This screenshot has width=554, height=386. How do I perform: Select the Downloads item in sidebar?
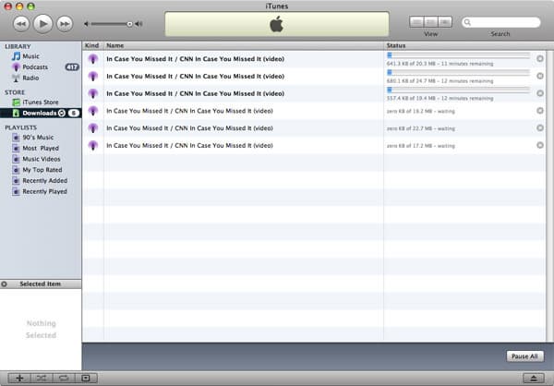coord(41,113)
